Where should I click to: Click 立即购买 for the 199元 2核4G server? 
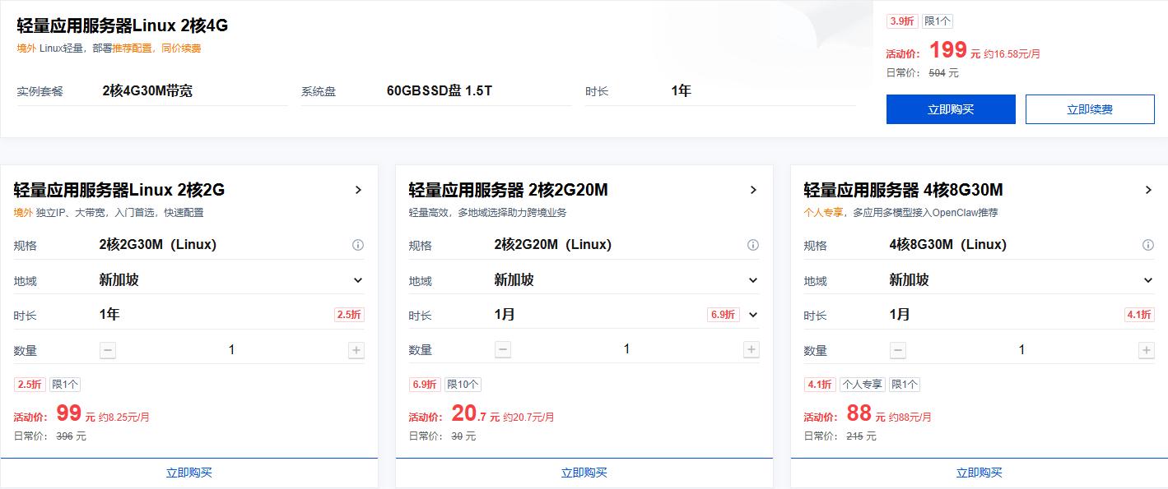click(951, 109)
